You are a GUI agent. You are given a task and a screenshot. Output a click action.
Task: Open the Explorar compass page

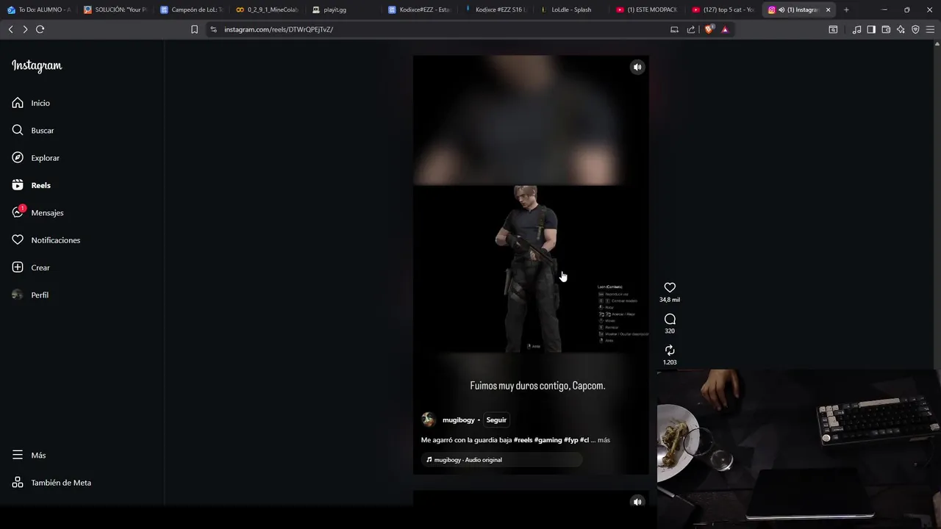(x=35, y=158)
